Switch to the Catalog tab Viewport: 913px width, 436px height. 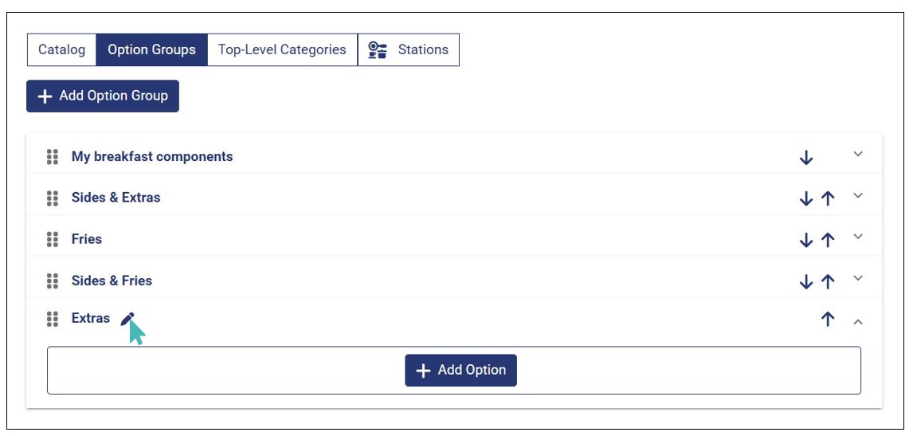[61, 49]
